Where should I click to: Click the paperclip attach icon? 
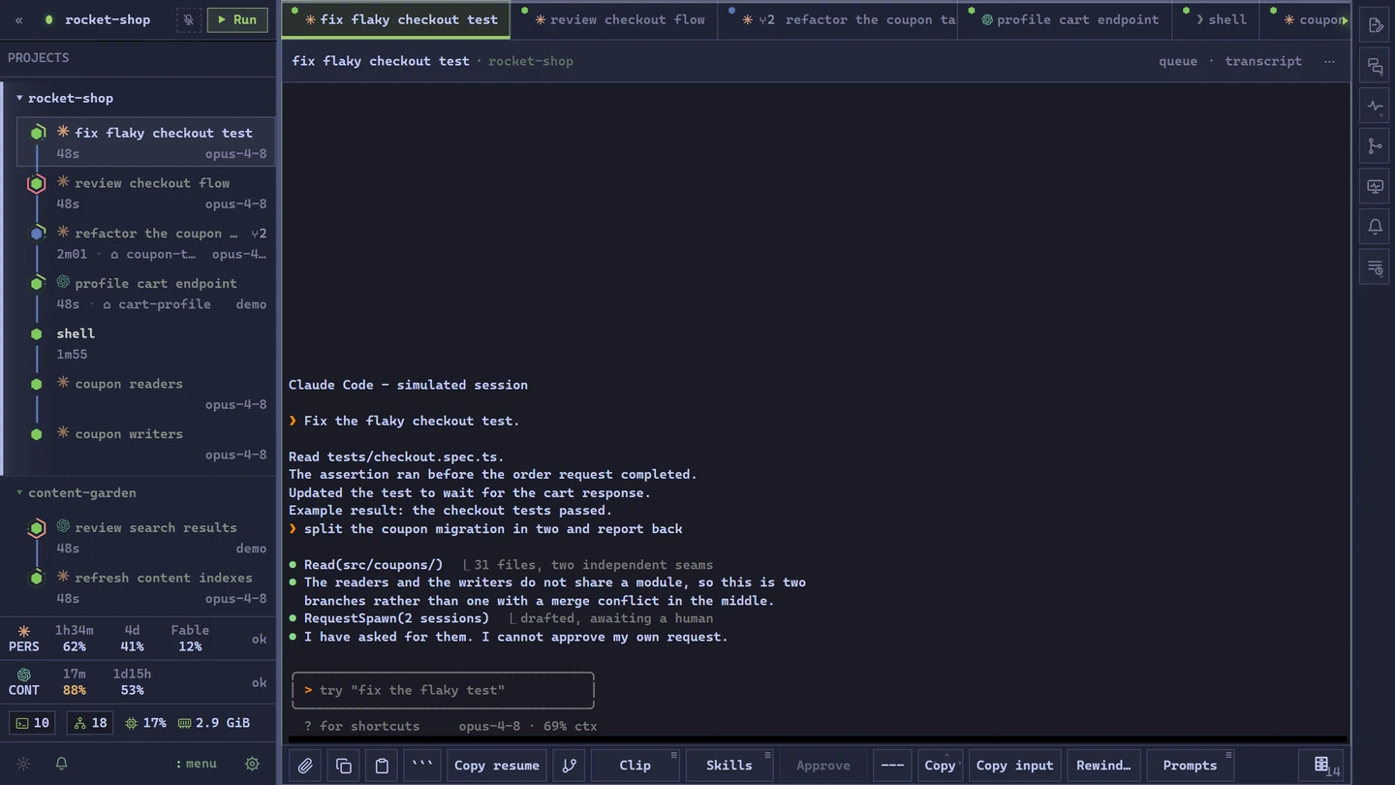tap(305, 766)
